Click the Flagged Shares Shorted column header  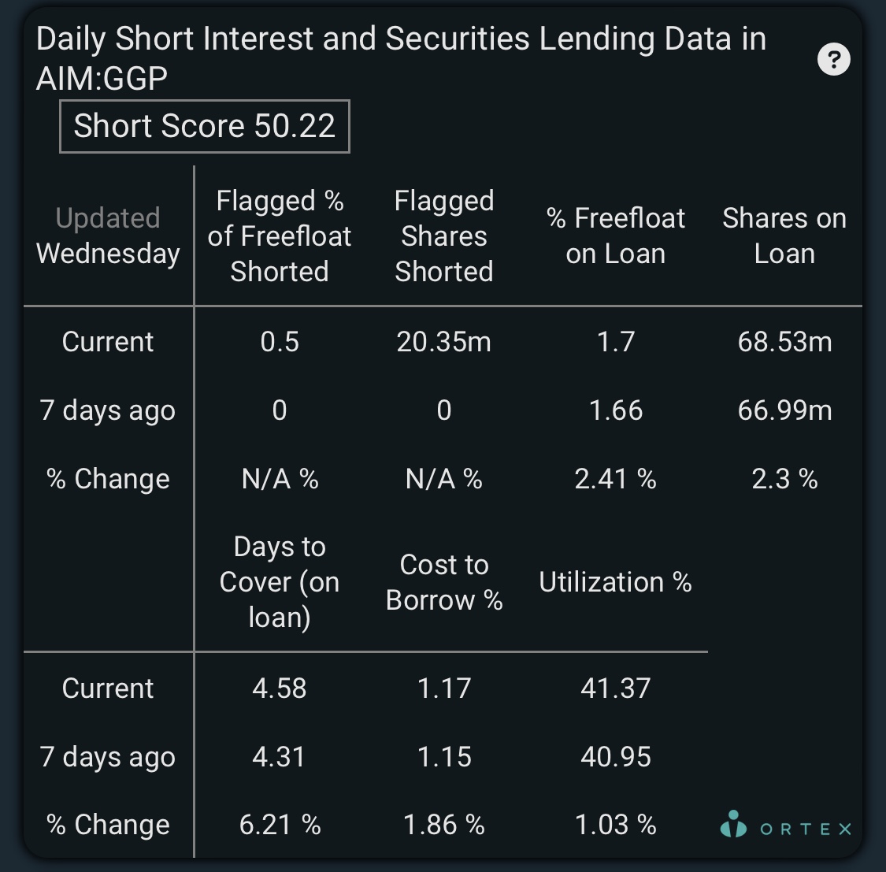[x=444, y=236]
